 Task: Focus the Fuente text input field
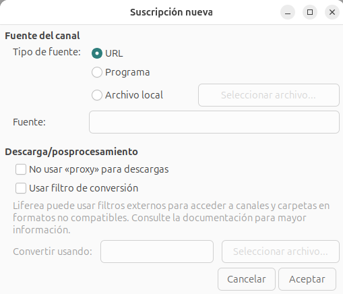214,122
